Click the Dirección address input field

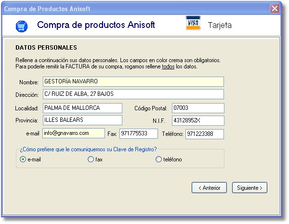[x=133, y=94]
